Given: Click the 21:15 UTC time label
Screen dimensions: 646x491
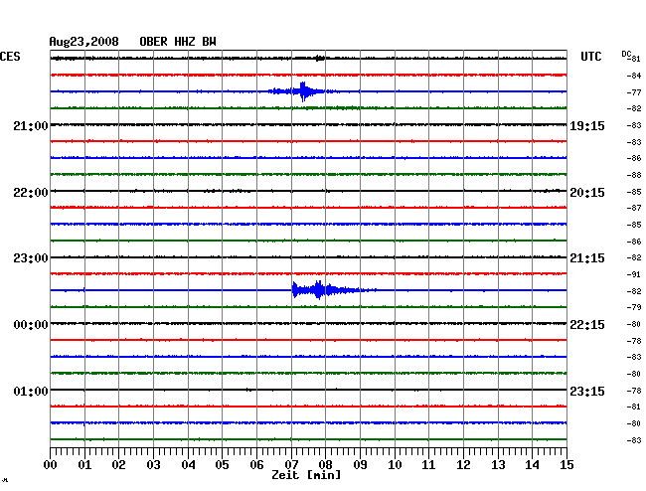Looking at the screenshot, I should pos(587,258).
